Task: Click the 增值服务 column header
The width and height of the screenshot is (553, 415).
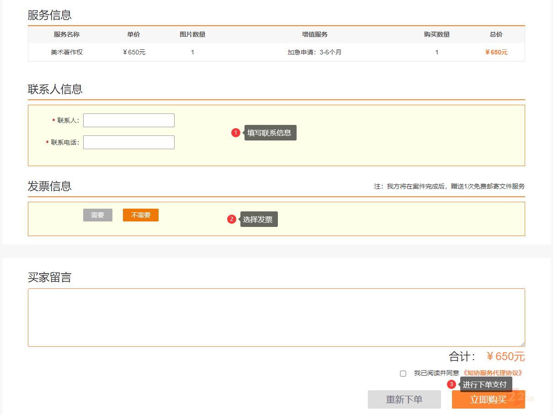Action: pyautogui.click(x=315, y=34)
